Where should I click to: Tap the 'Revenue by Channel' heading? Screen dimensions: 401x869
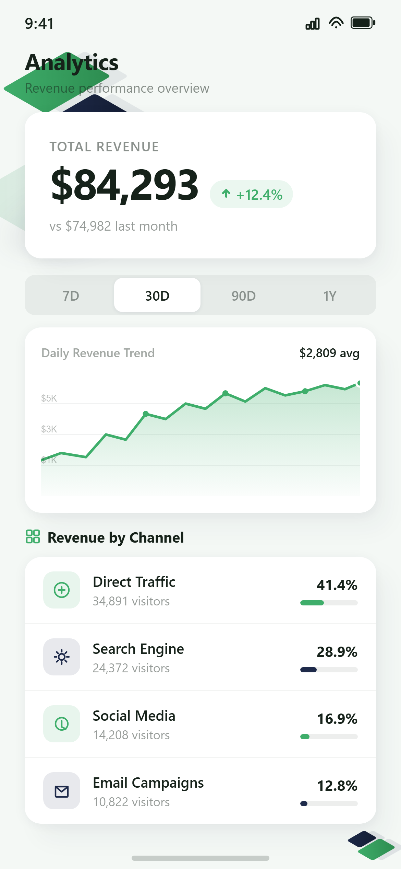(116, 537)
